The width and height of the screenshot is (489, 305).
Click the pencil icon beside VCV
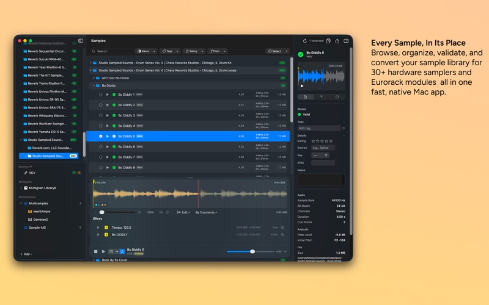26,173
